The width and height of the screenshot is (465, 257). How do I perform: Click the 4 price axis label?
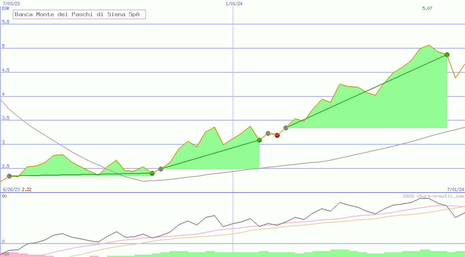(x=4, y=94)
